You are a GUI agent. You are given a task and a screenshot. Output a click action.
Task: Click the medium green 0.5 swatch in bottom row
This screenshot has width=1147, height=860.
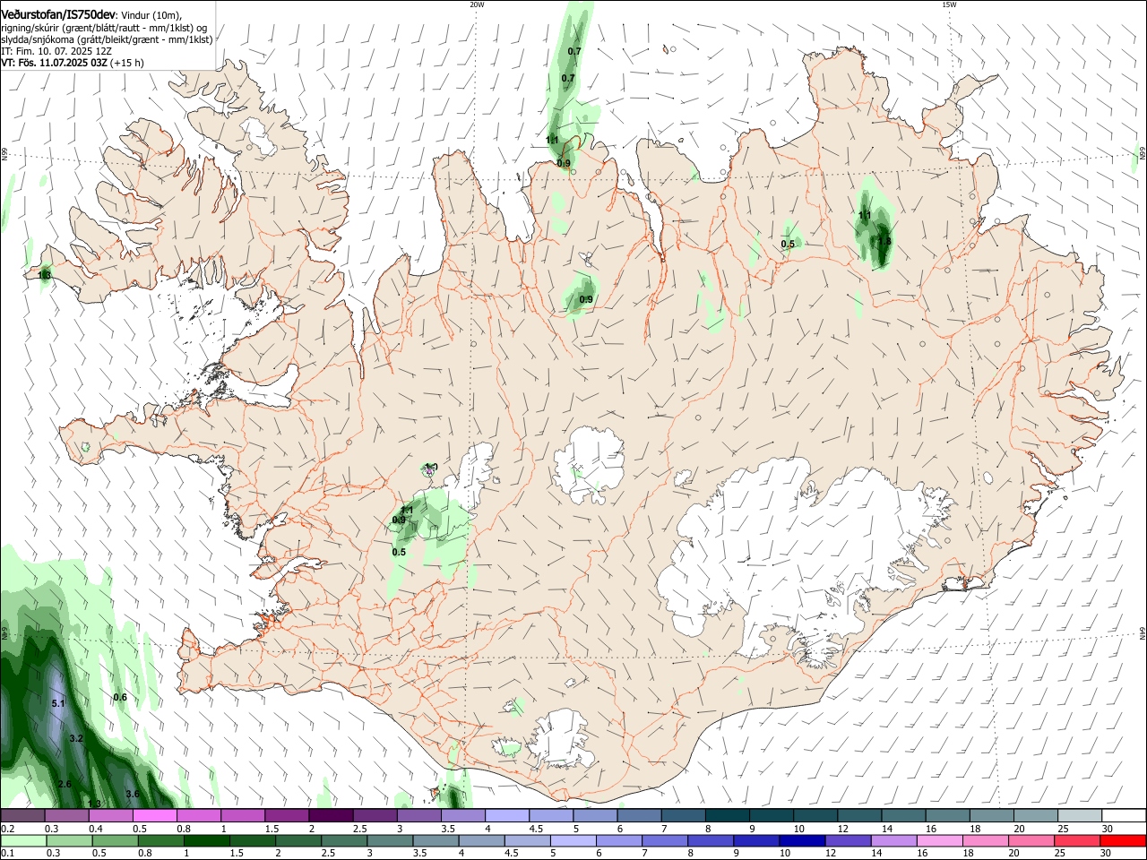(115, 840)
